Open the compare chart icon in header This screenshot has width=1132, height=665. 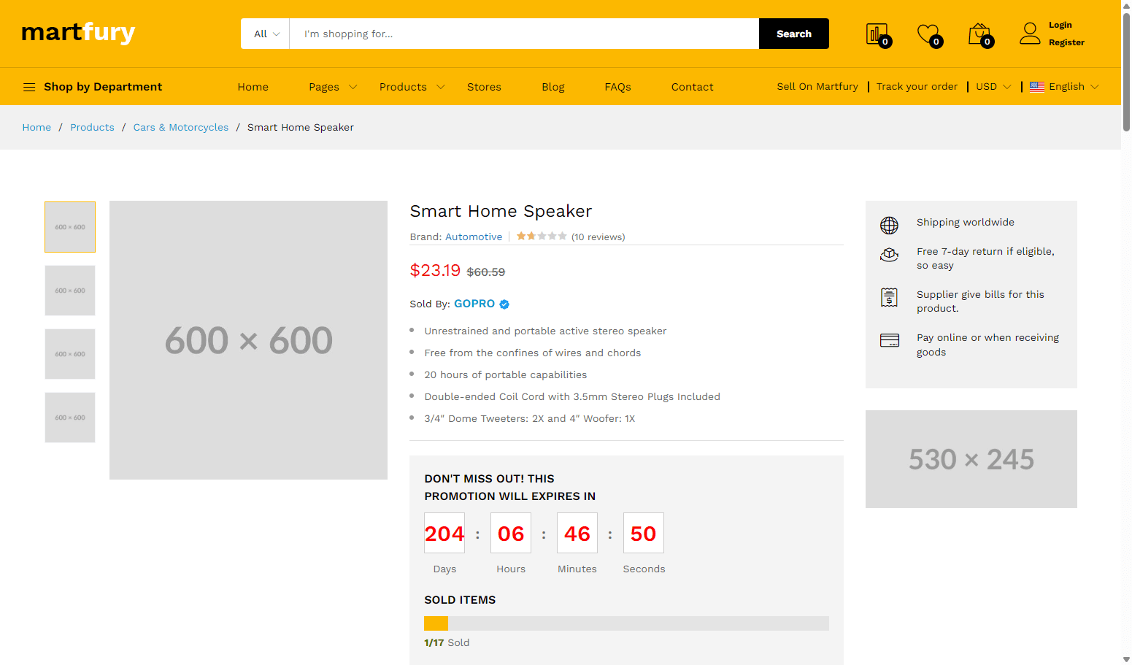877,34
